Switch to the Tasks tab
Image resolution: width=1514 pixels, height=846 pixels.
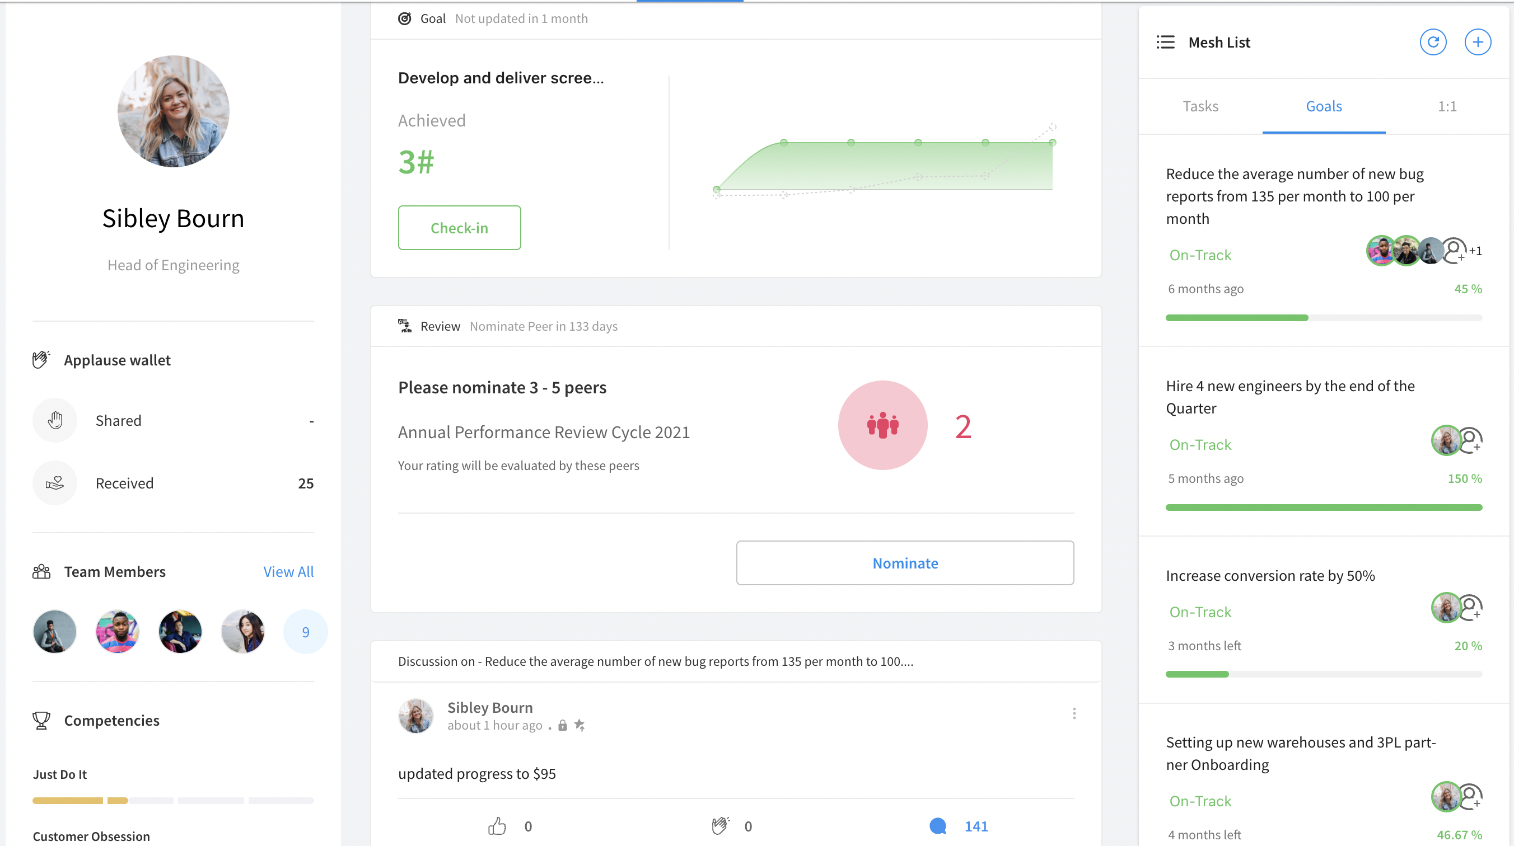[x=1200, y=106]
